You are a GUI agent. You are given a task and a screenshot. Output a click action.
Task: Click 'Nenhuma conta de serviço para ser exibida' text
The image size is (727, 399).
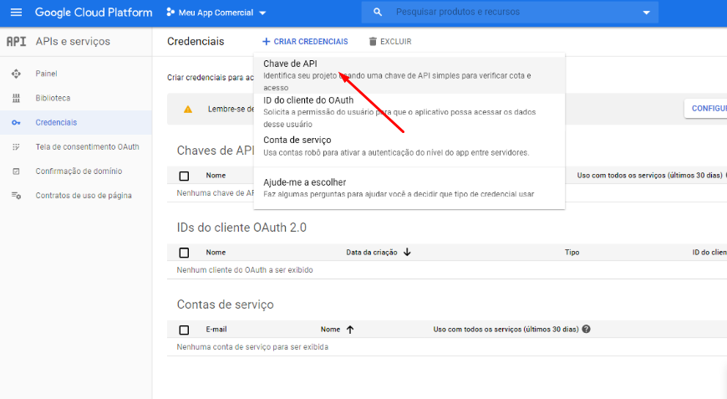[252, 347]
